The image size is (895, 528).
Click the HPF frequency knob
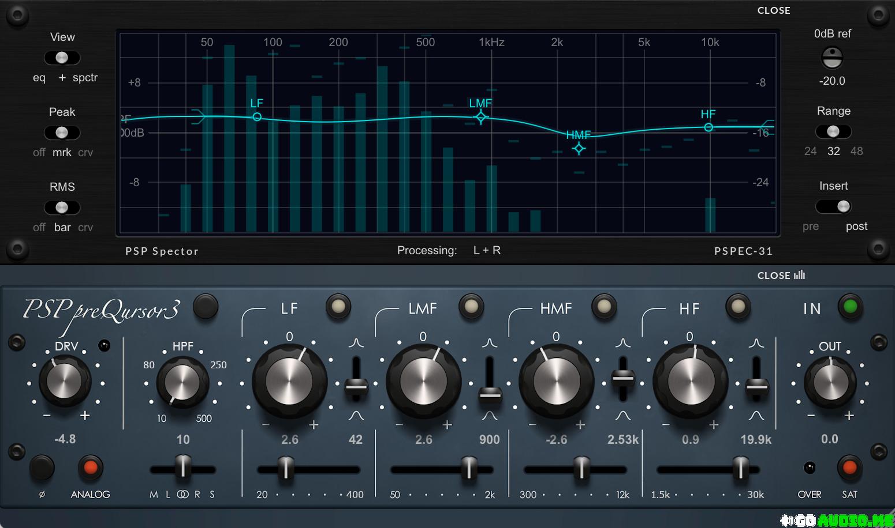coord(182,382)
